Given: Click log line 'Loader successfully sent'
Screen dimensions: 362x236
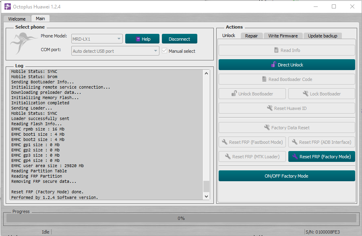Looking at the screenshot, I should pos(40,118).
